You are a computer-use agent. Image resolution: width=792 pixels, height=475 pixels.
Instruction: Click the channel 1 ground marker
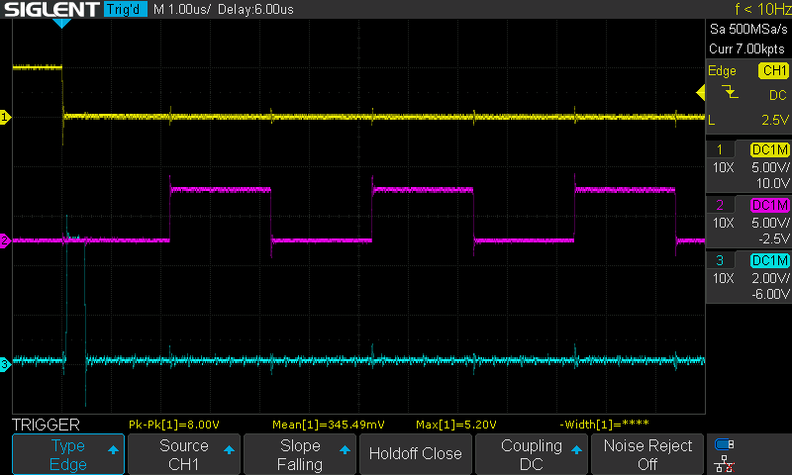[5, 117]
